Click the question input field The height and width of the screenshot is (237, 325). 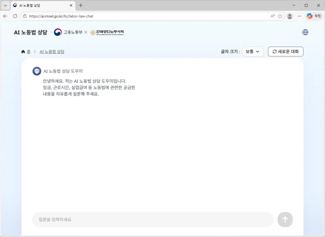click(x=152, y=219)
